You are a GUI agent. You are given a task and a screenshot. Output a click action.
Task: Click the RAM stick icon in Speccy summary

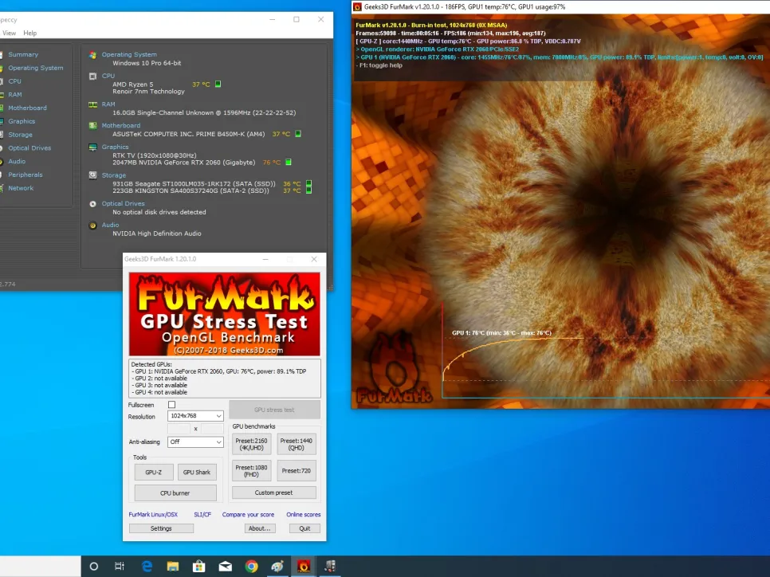pyautogui.click(x=92, y=104)
